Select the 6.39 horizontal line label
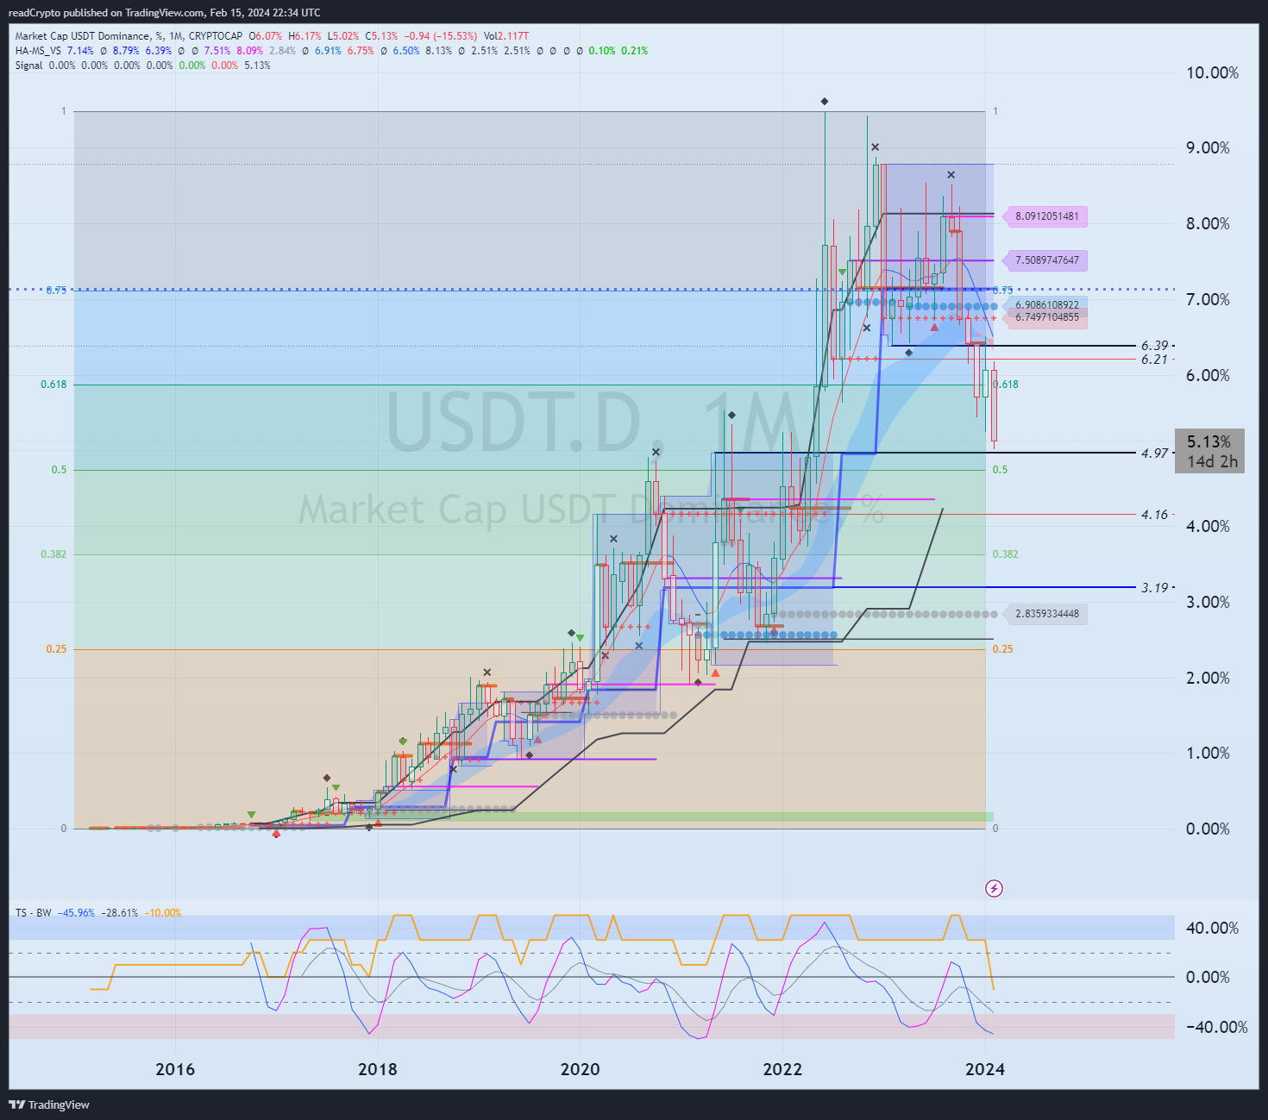The width and height of the screenshot is (1268, 1120). pos(1154,346)
